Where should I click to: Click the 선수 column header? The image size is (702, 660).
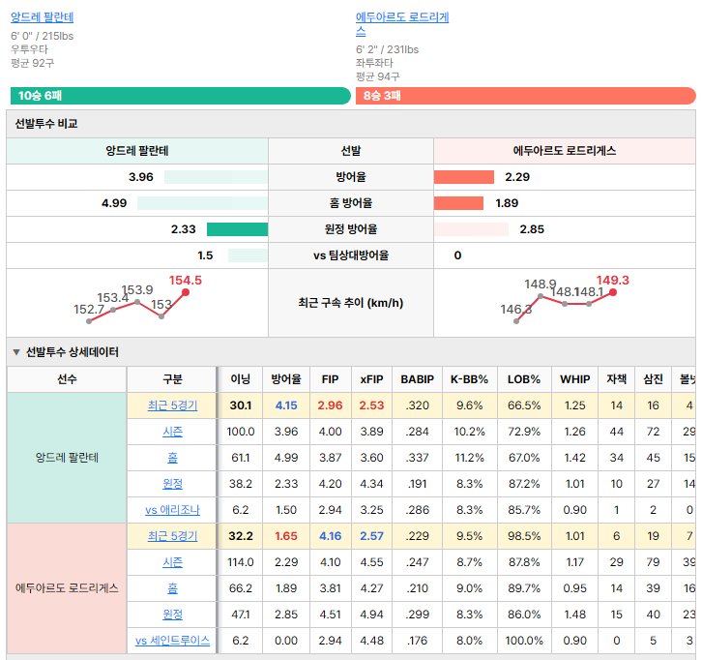[67, 379]
